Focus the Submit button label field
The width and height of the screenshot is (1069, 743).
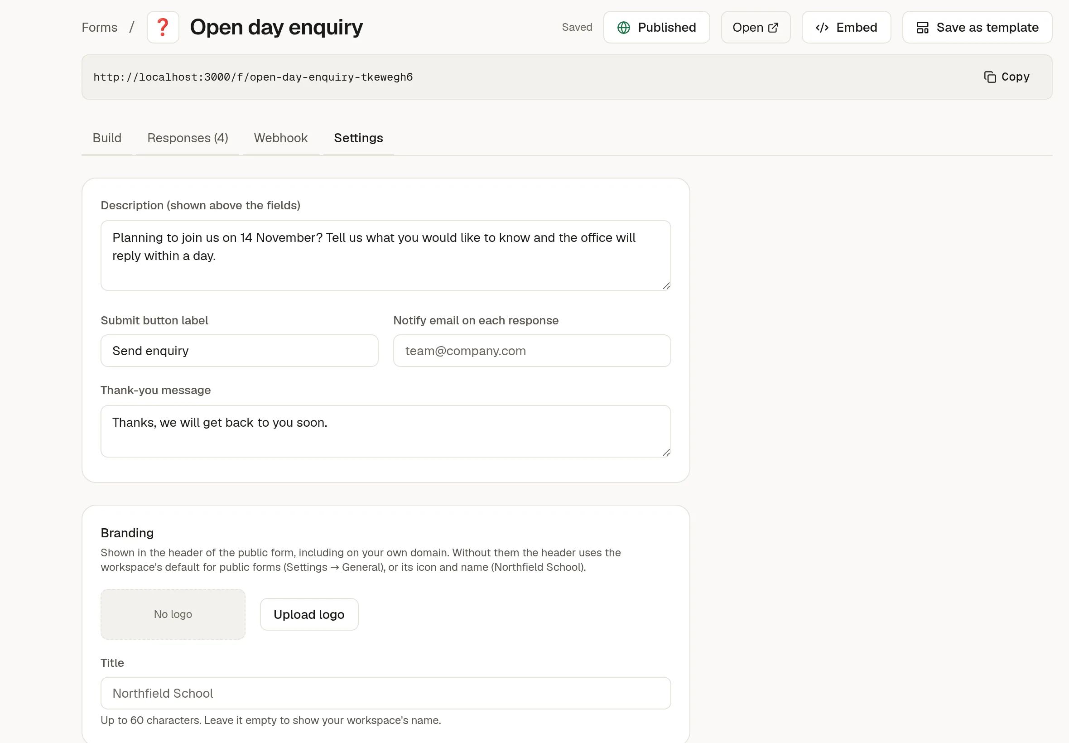tap(239, 351)
